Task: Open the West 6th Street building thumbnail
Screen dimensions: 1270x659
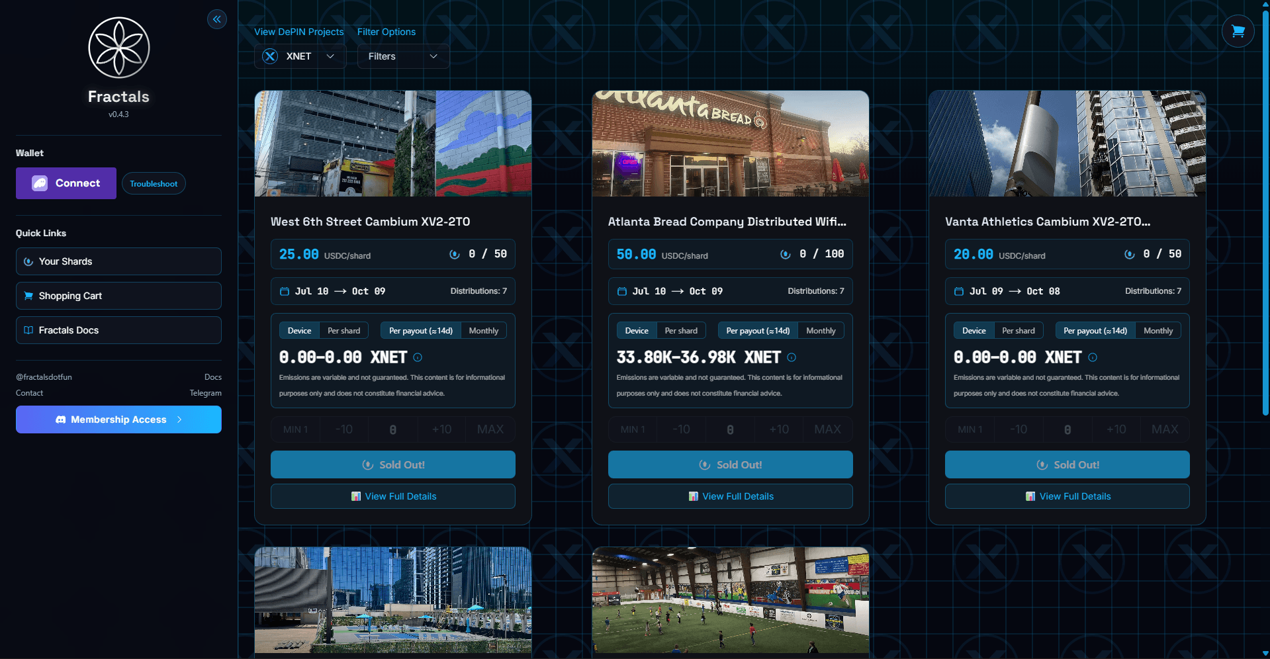Action: pos(393,144)
